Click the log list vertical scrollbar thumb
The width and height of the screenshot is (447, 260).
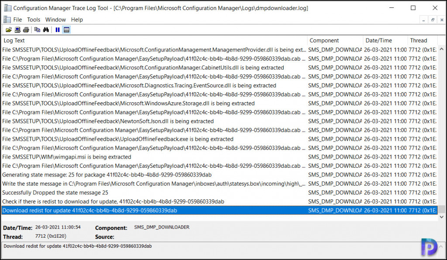tap(442, 209)
